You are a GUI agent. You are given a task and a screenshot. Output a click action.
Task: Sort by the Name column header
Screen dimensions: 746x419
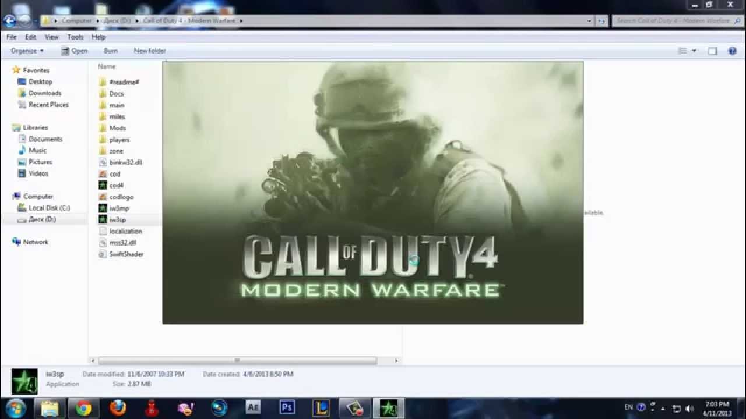pos(107,66)
